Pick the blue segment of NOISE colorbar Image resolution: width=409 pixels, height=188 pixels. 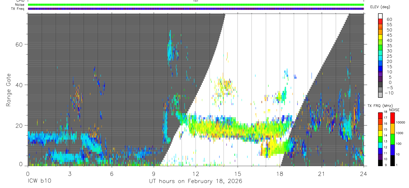point(392,150)
